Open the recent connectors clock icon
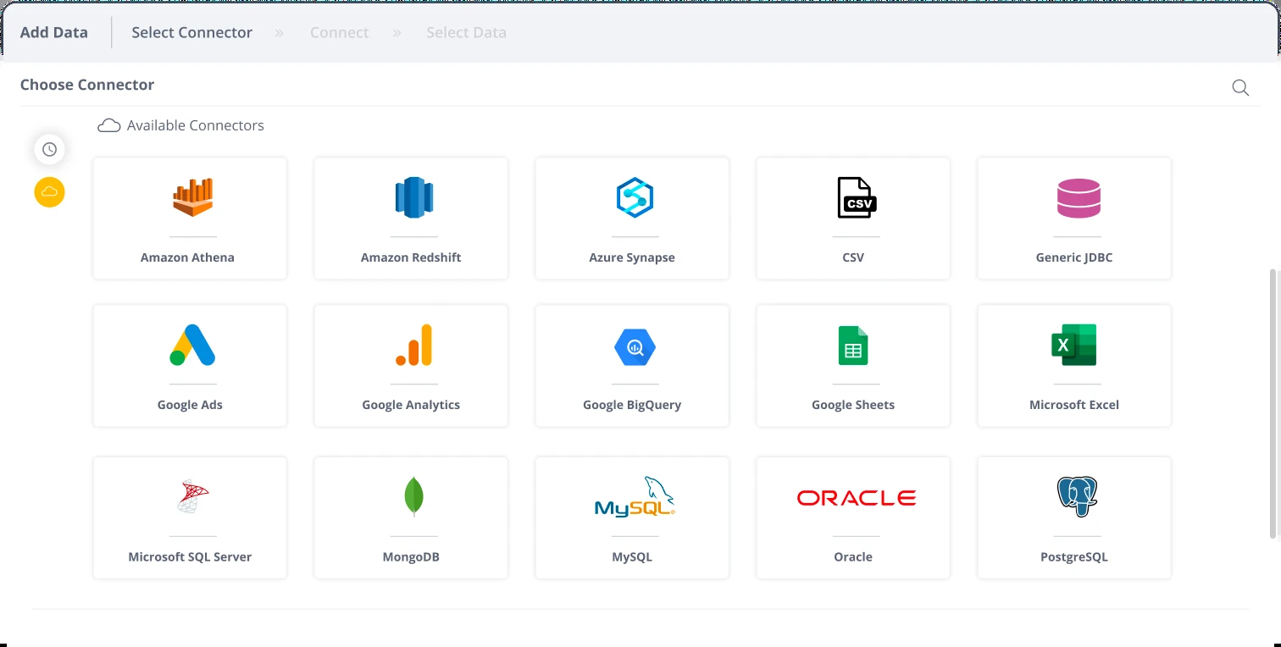 click(x=49, y=149)
